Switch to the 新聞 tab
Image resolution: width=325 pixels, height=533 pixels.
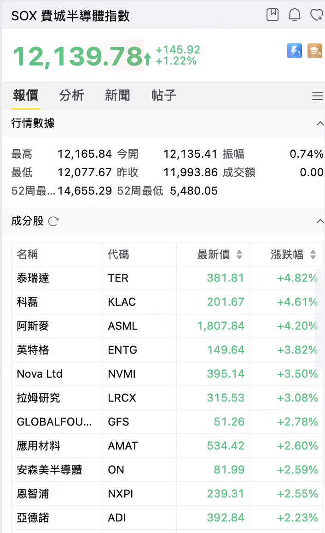pos(117,95)
